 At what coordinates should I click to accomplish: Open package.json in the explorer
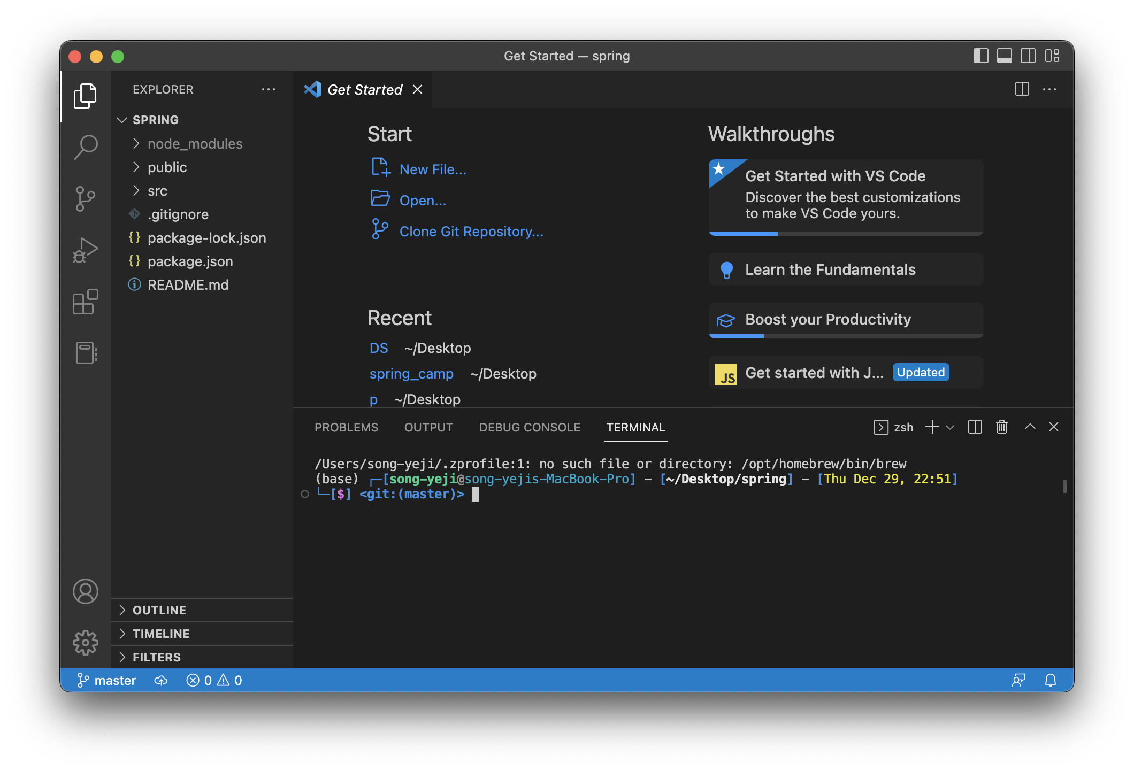point(190,261)
